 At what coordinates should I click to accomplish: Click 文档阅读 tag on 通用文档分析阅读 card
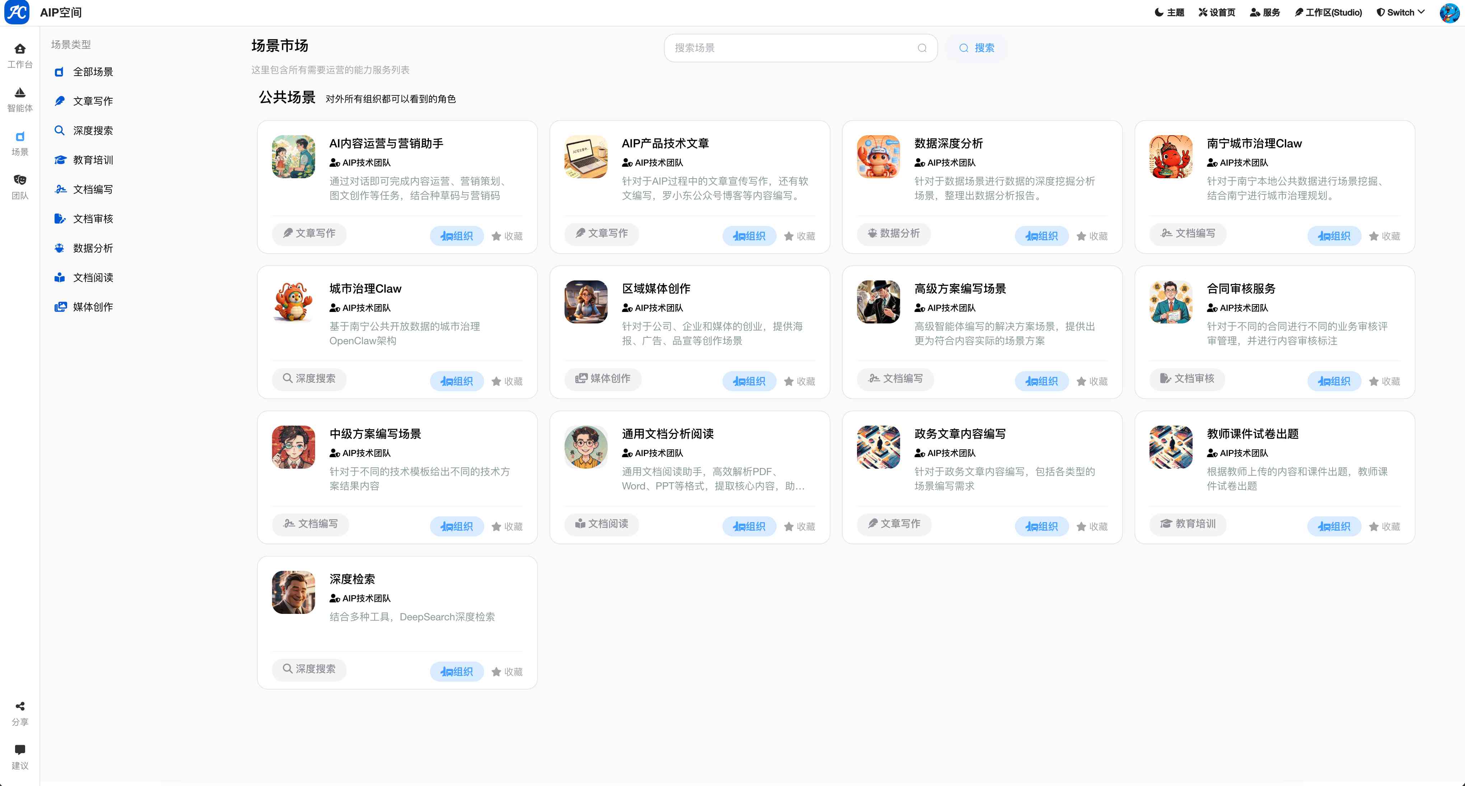point(602,524)
